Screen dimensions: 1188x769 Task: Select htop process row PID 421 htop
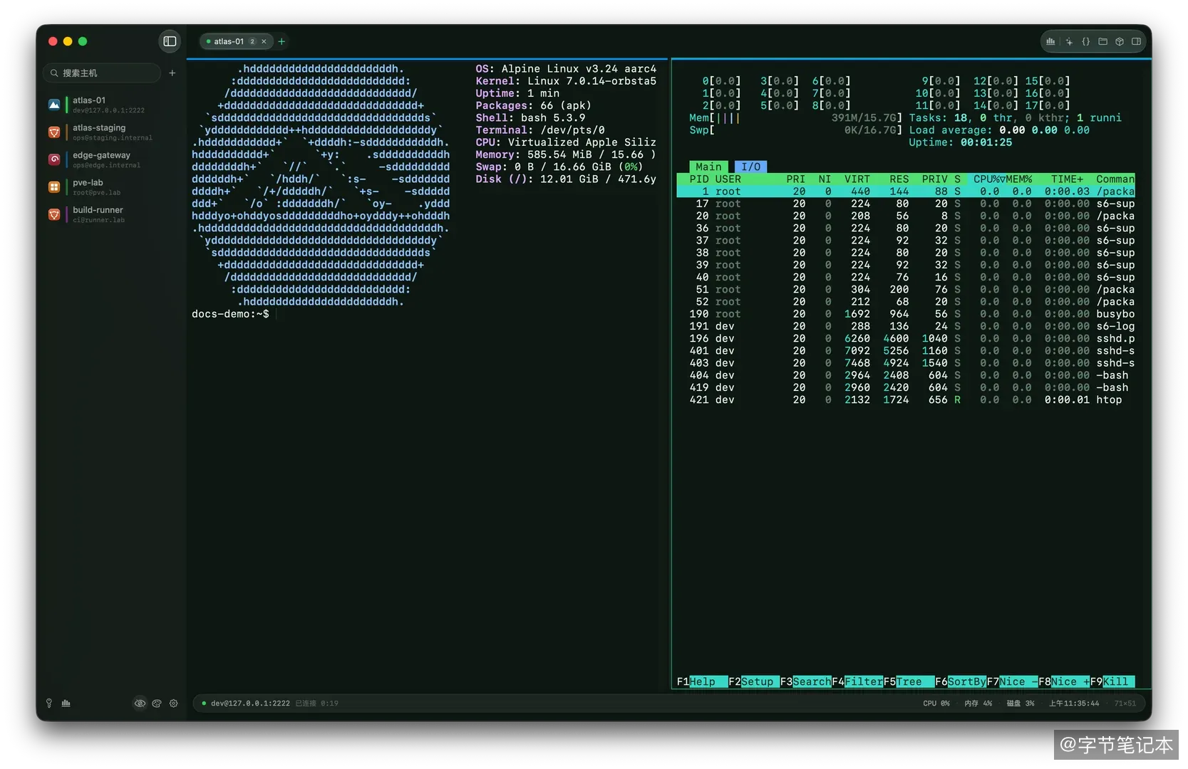click(906, 399)
